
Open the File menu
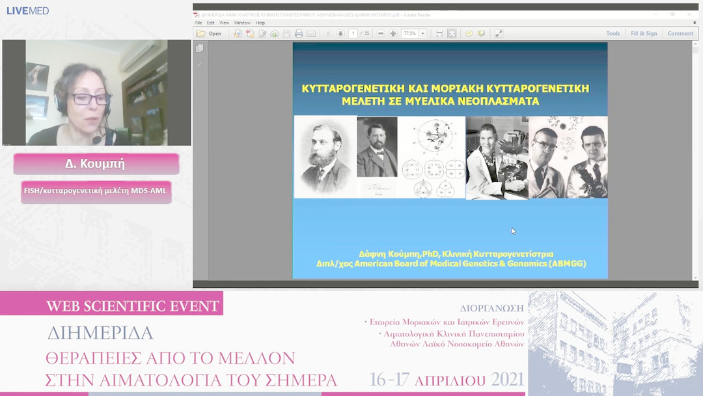(198, 23)
